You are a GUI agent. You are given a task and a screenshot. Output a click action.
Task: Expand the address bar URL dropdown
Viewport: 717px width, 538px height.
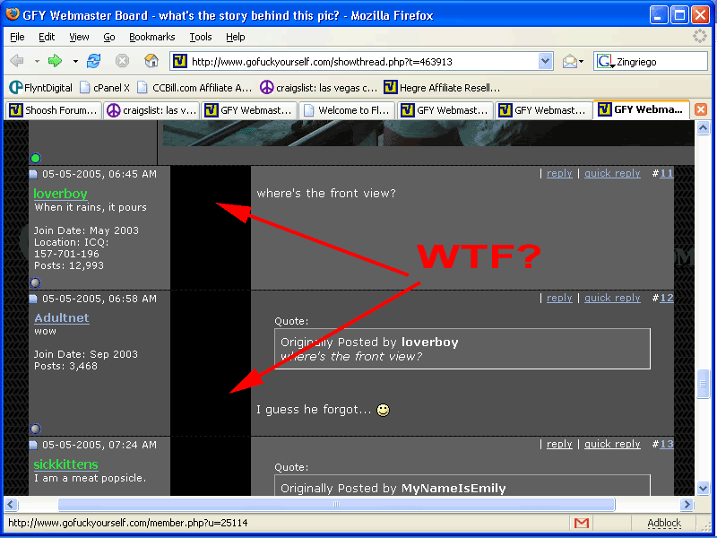point(545,61)
